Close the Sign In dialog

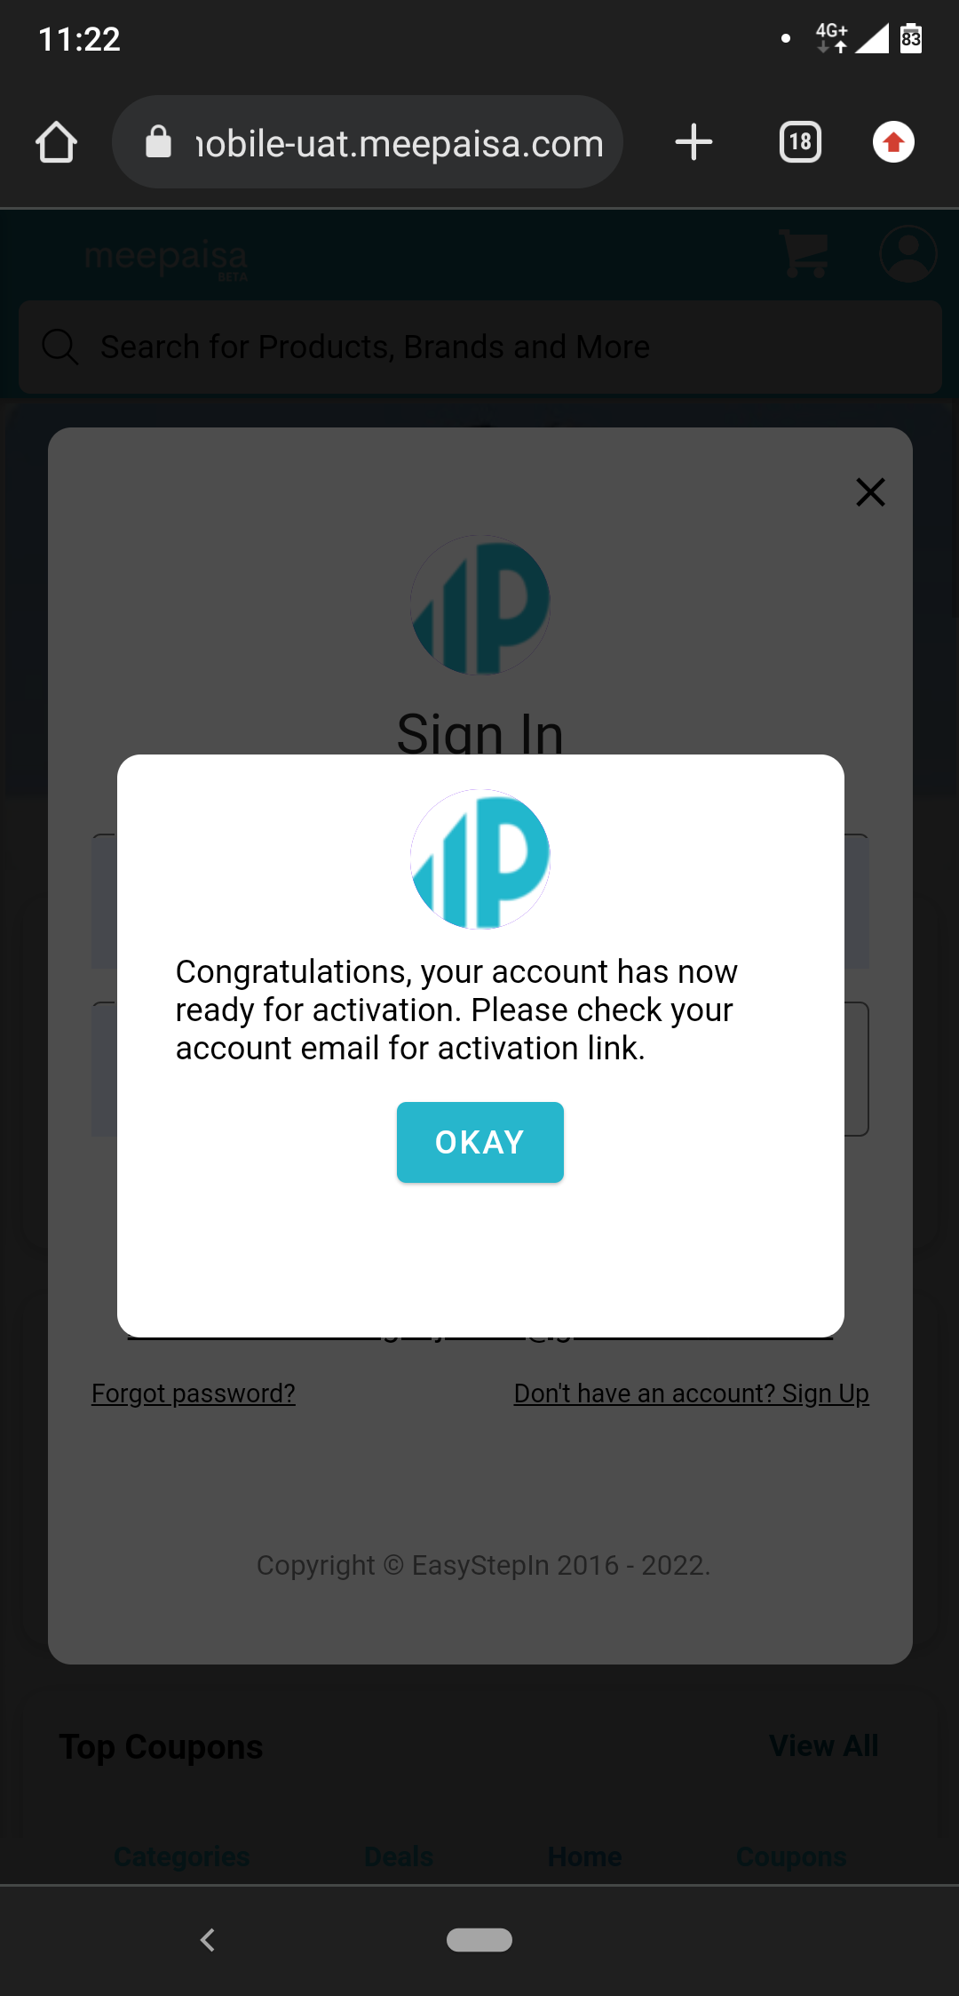click(x=870, y=491)
